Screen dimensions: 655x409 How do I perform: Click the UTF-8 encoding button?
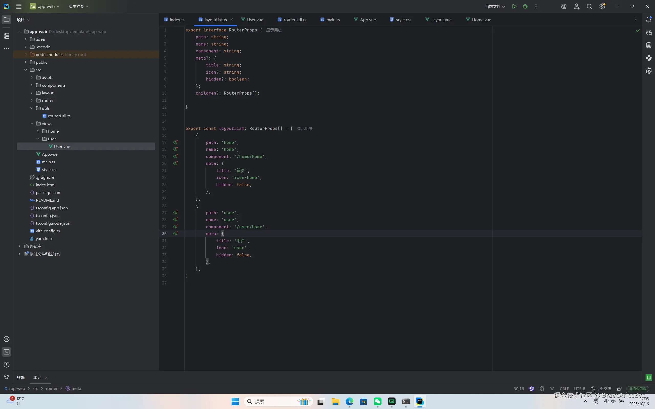click(x=580, y=389)
